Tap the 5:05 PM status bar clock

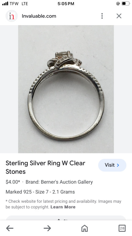(x=66, y=4)
